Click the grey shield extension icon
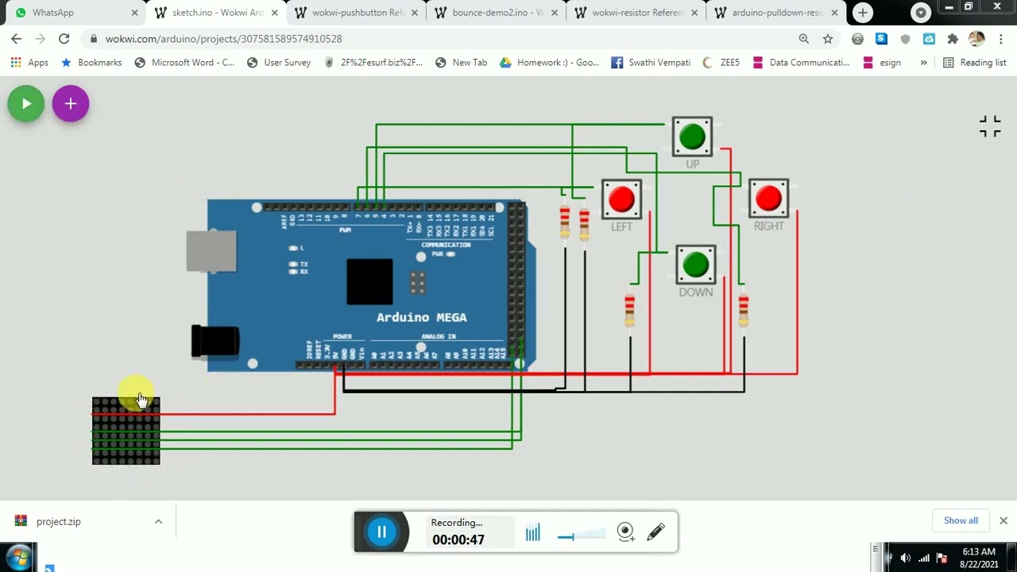1017x572 pixels. click(x=905, y=38)
